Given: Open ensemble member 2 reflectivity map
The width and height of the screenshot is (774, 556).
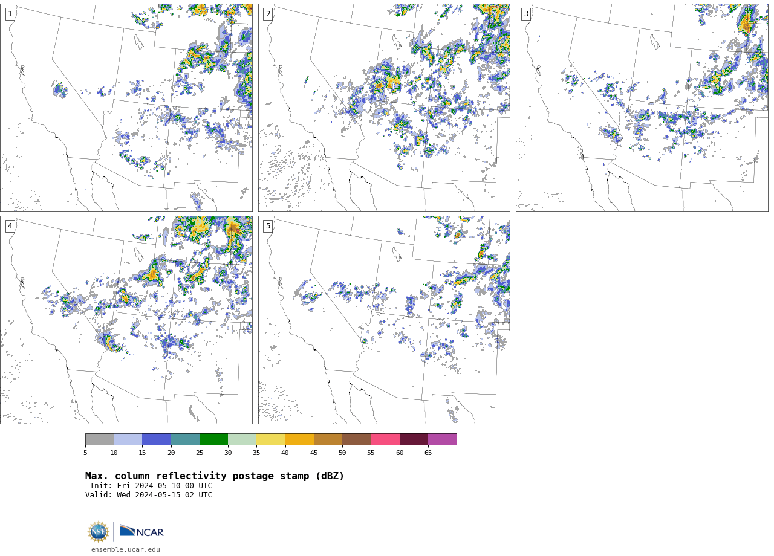Looking at the screenshot, I should point(384,108).
